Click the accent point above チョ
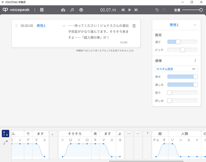This screenshot has height=162, width=206. pos(156,157)
